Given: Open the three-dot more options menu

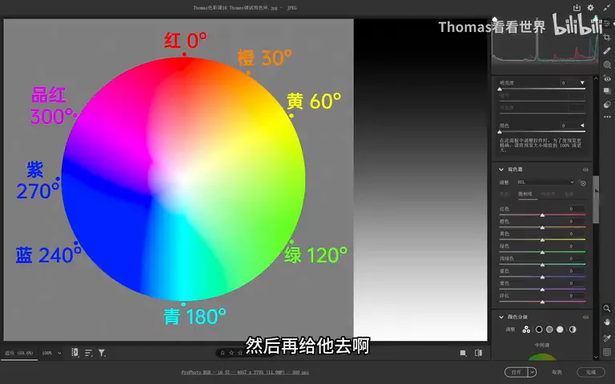Looking at the screenshot, I should [x=607, y=117].
